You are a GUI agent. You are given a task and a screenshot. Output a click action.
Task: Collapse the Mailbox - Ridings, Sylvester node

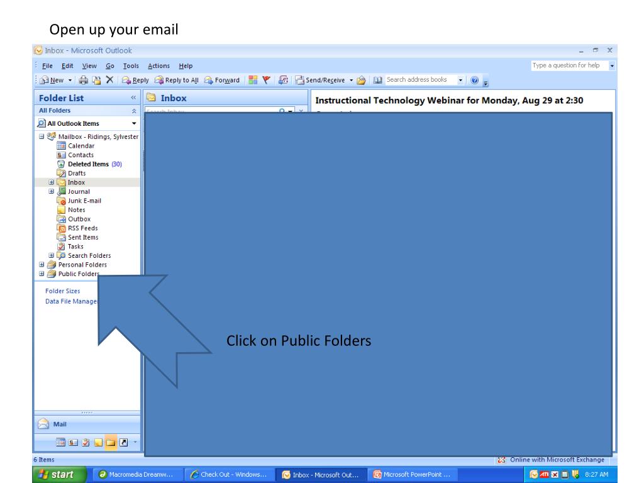pos(42,136)
